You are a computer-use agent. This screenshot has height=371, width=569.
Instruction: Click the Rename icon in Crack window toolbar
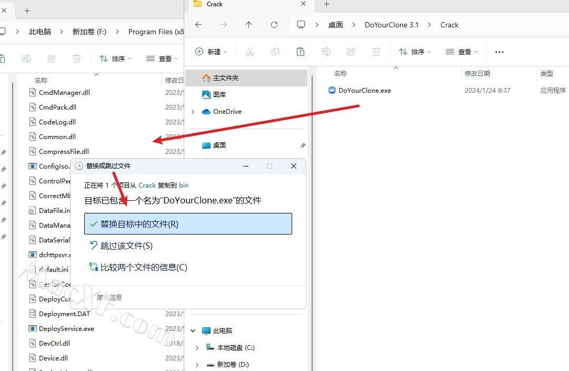tap(326, 52)
